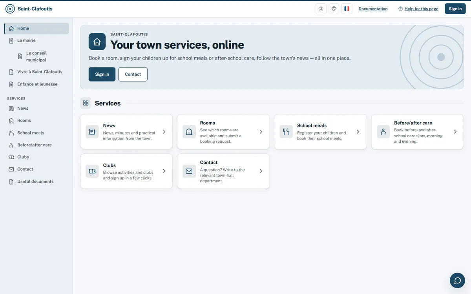The height and width of the screenshot is (294, 471).
Task: Open the Contact service card
Action: coord(223,171)
